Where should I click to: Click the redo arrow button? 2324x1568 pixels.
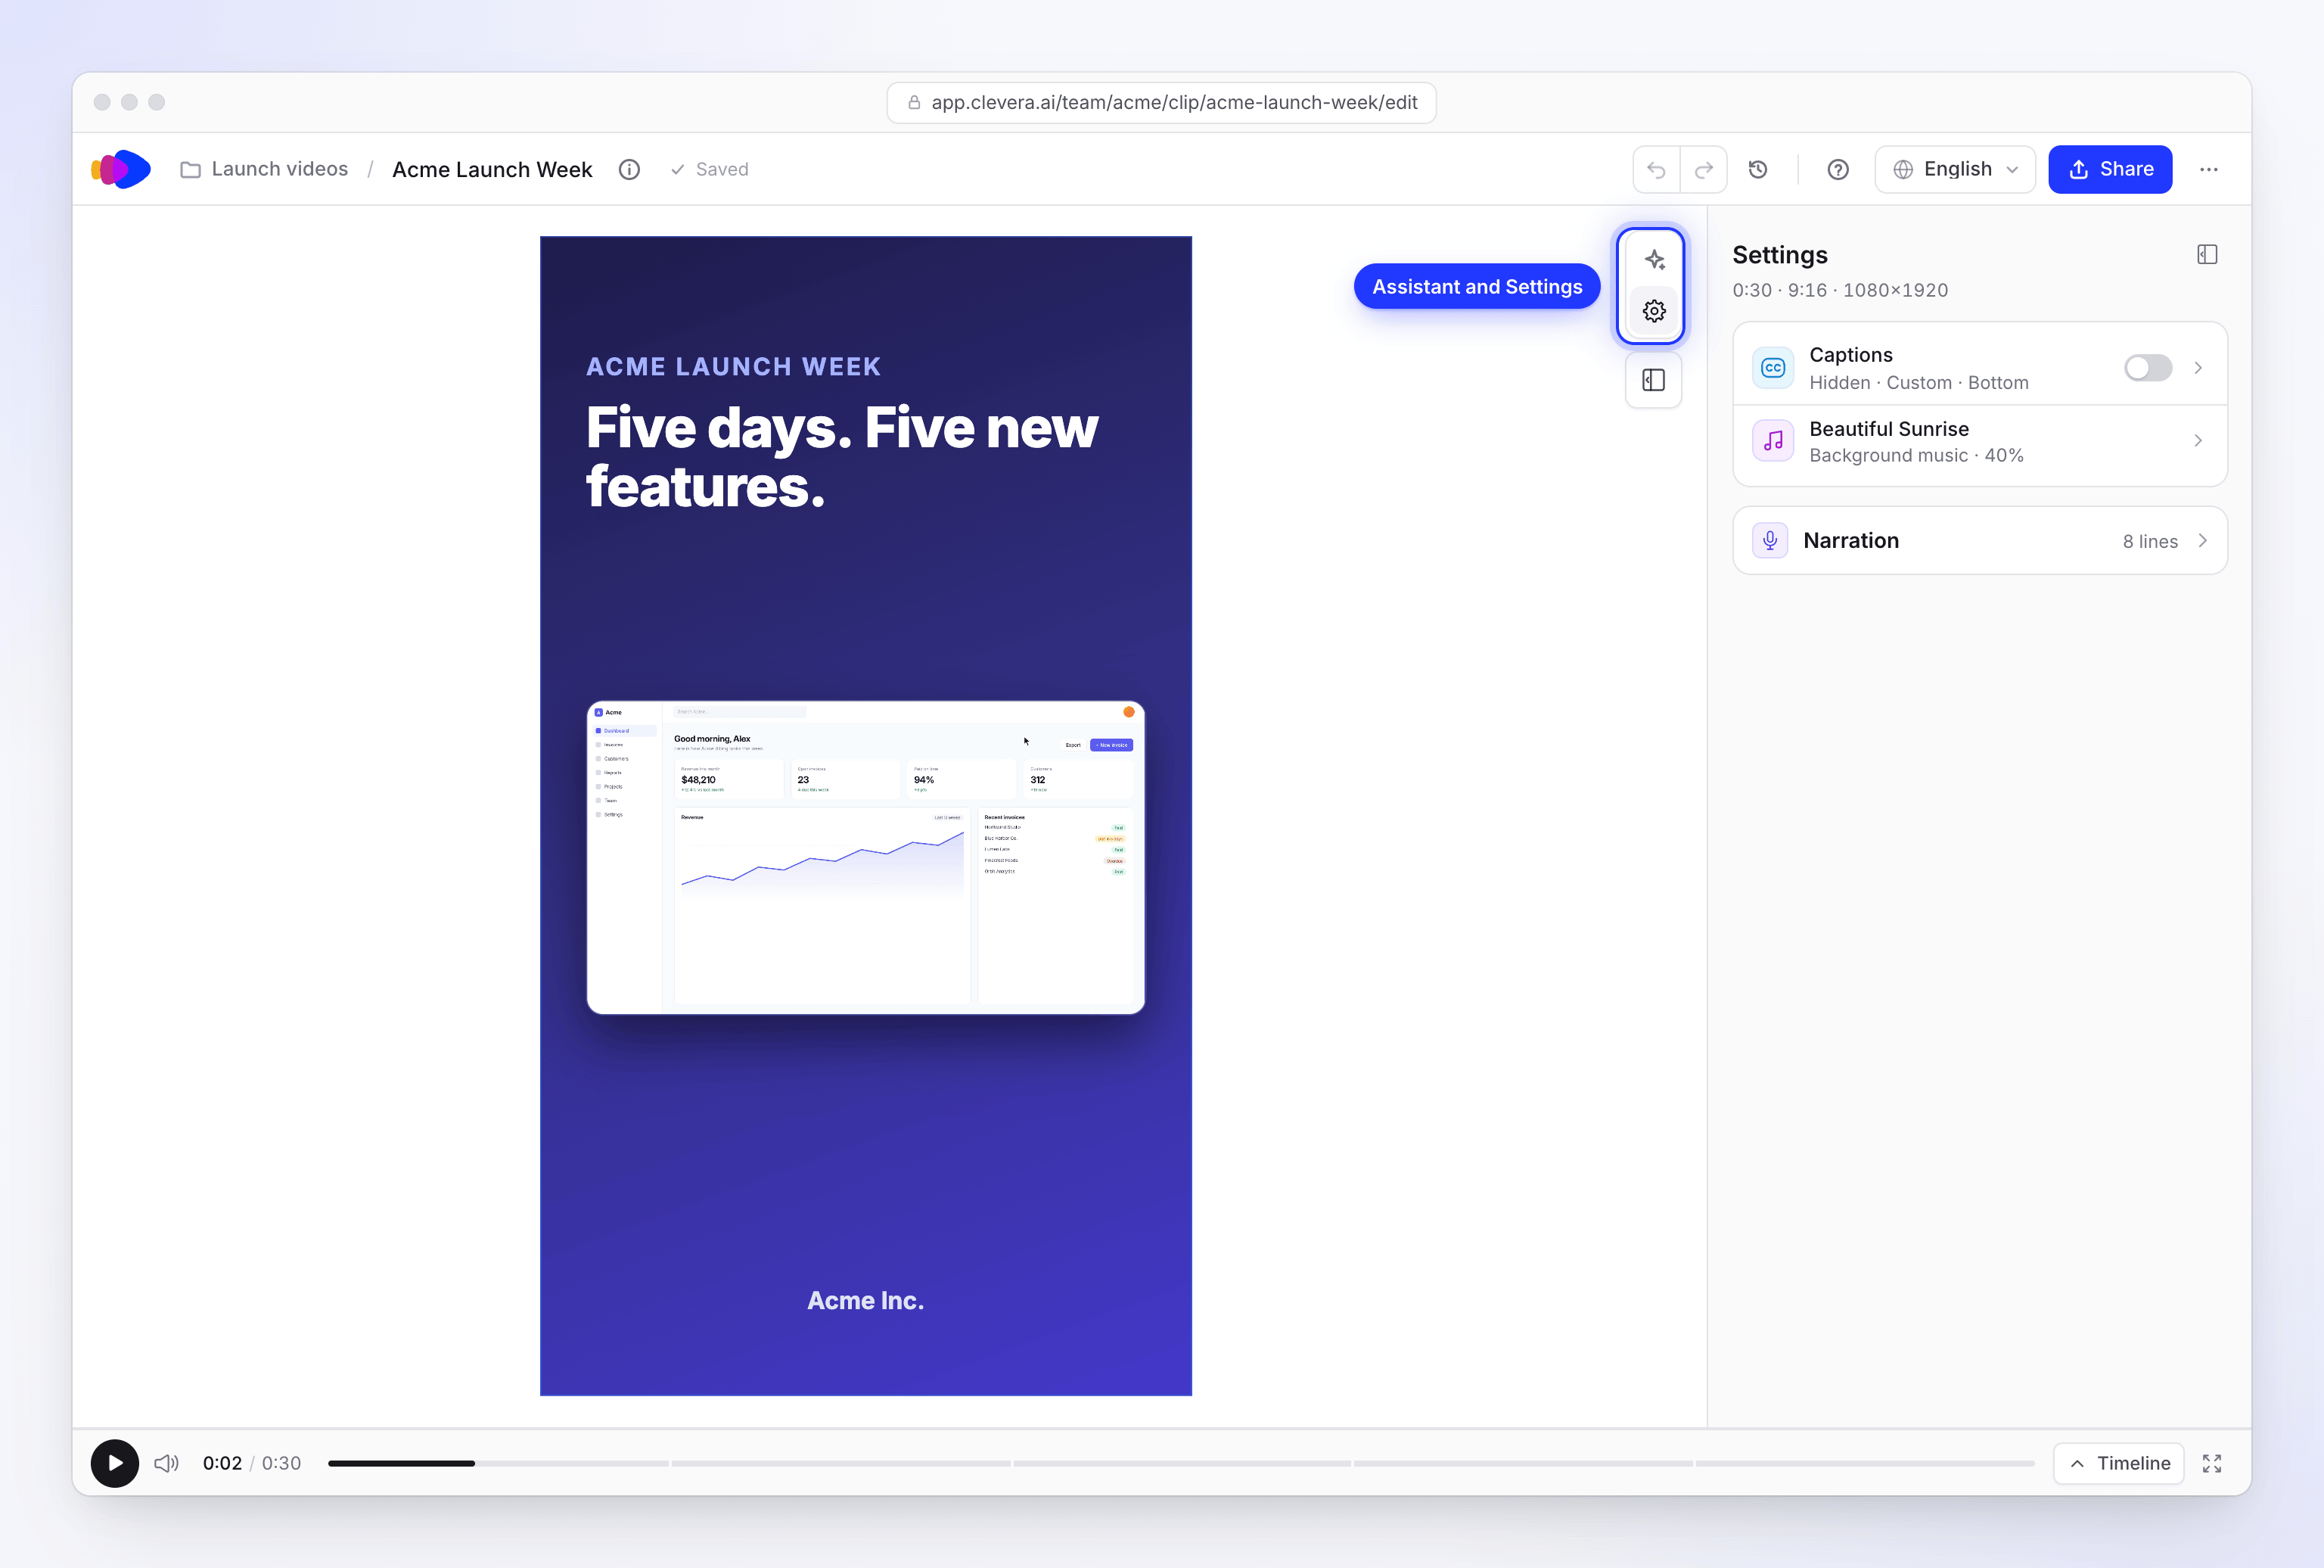coord(1703,169)
